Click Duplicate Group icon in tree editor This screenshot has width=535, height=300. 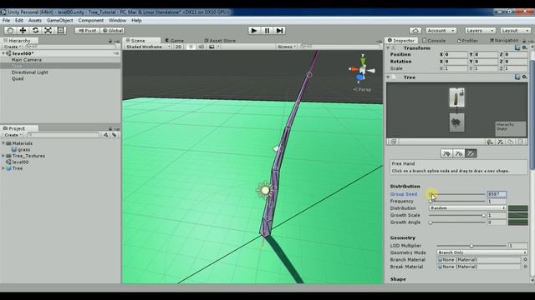click(511, 142)
